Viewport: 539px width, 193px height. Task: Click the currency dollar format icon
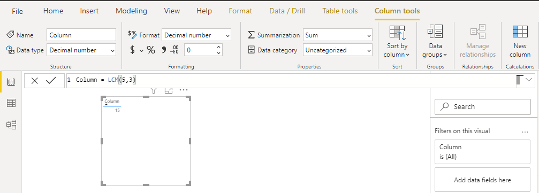132,50
